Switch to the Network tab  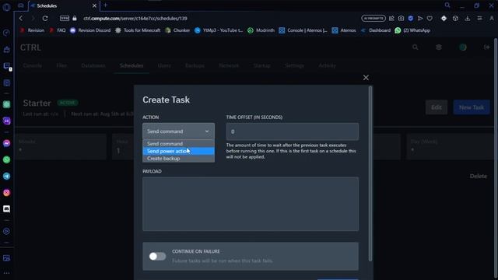[229, 65]
